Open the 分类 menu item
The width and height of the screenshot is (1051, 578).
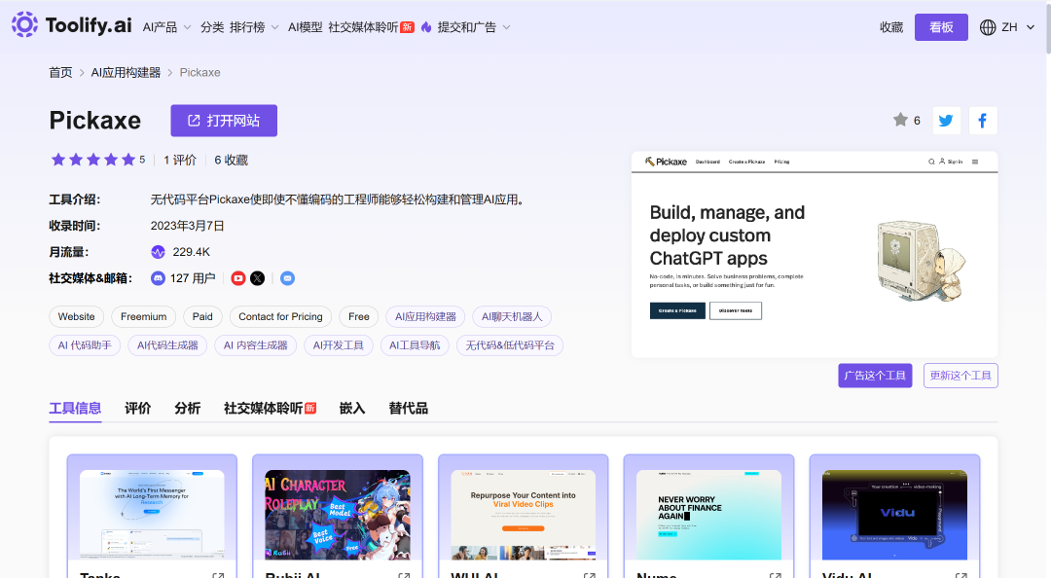click(x=212, y=27)
